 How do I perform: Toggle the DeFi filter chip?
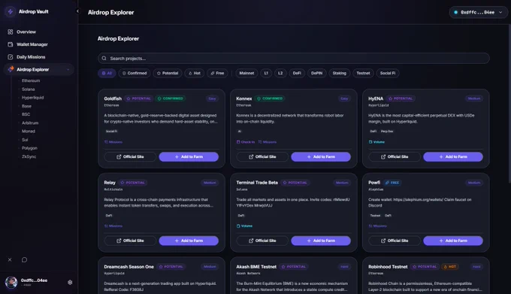297,74
